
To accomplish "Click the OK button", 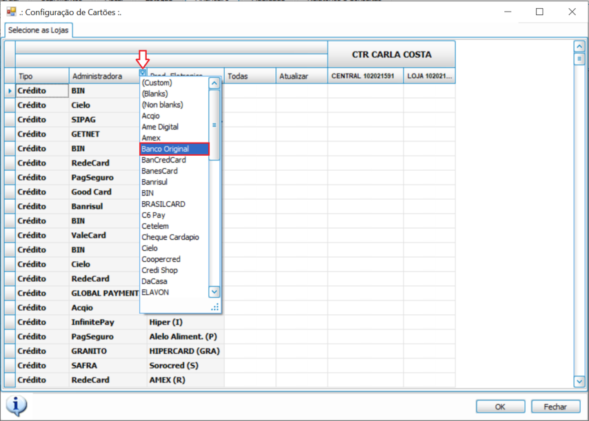I will [500, 407].
